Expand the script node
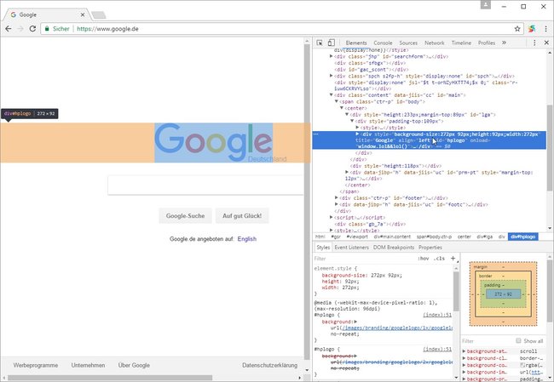This screenshot has width=554, height=382. pyautogui.click(x=331, y=217)
